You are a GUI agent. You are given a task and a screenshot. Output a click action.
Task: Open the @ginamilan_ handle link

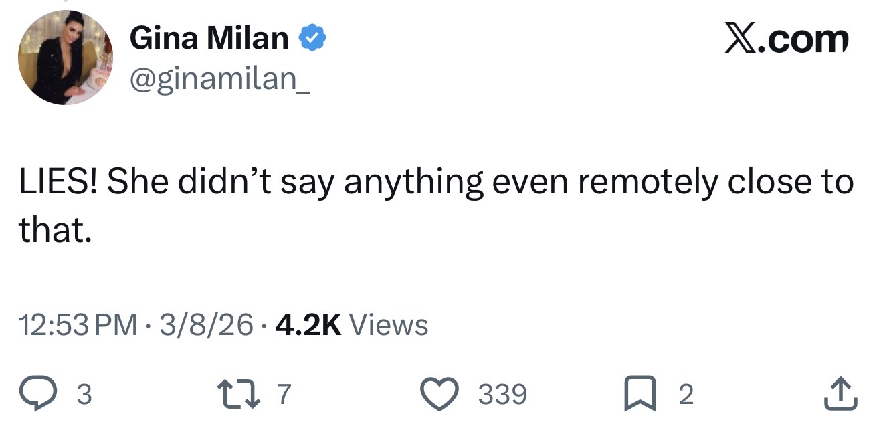[219, 79]
